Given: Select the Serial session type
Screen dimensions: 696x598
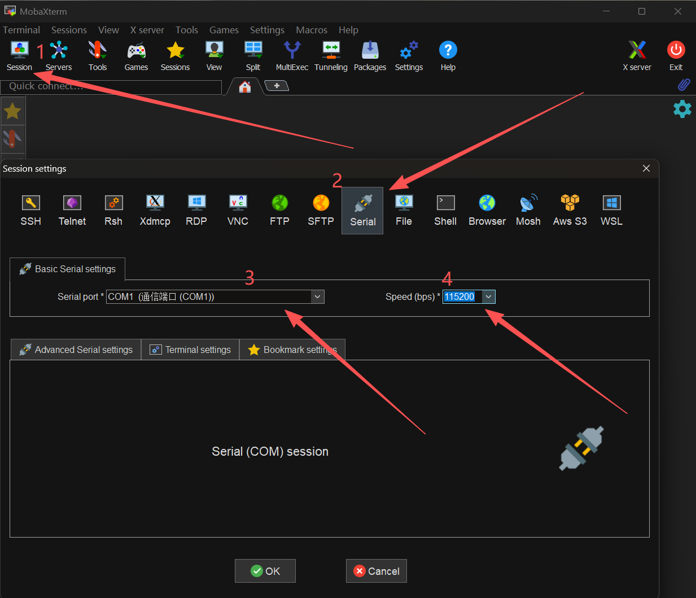Looking at the screenshot, I should point(362,211).
